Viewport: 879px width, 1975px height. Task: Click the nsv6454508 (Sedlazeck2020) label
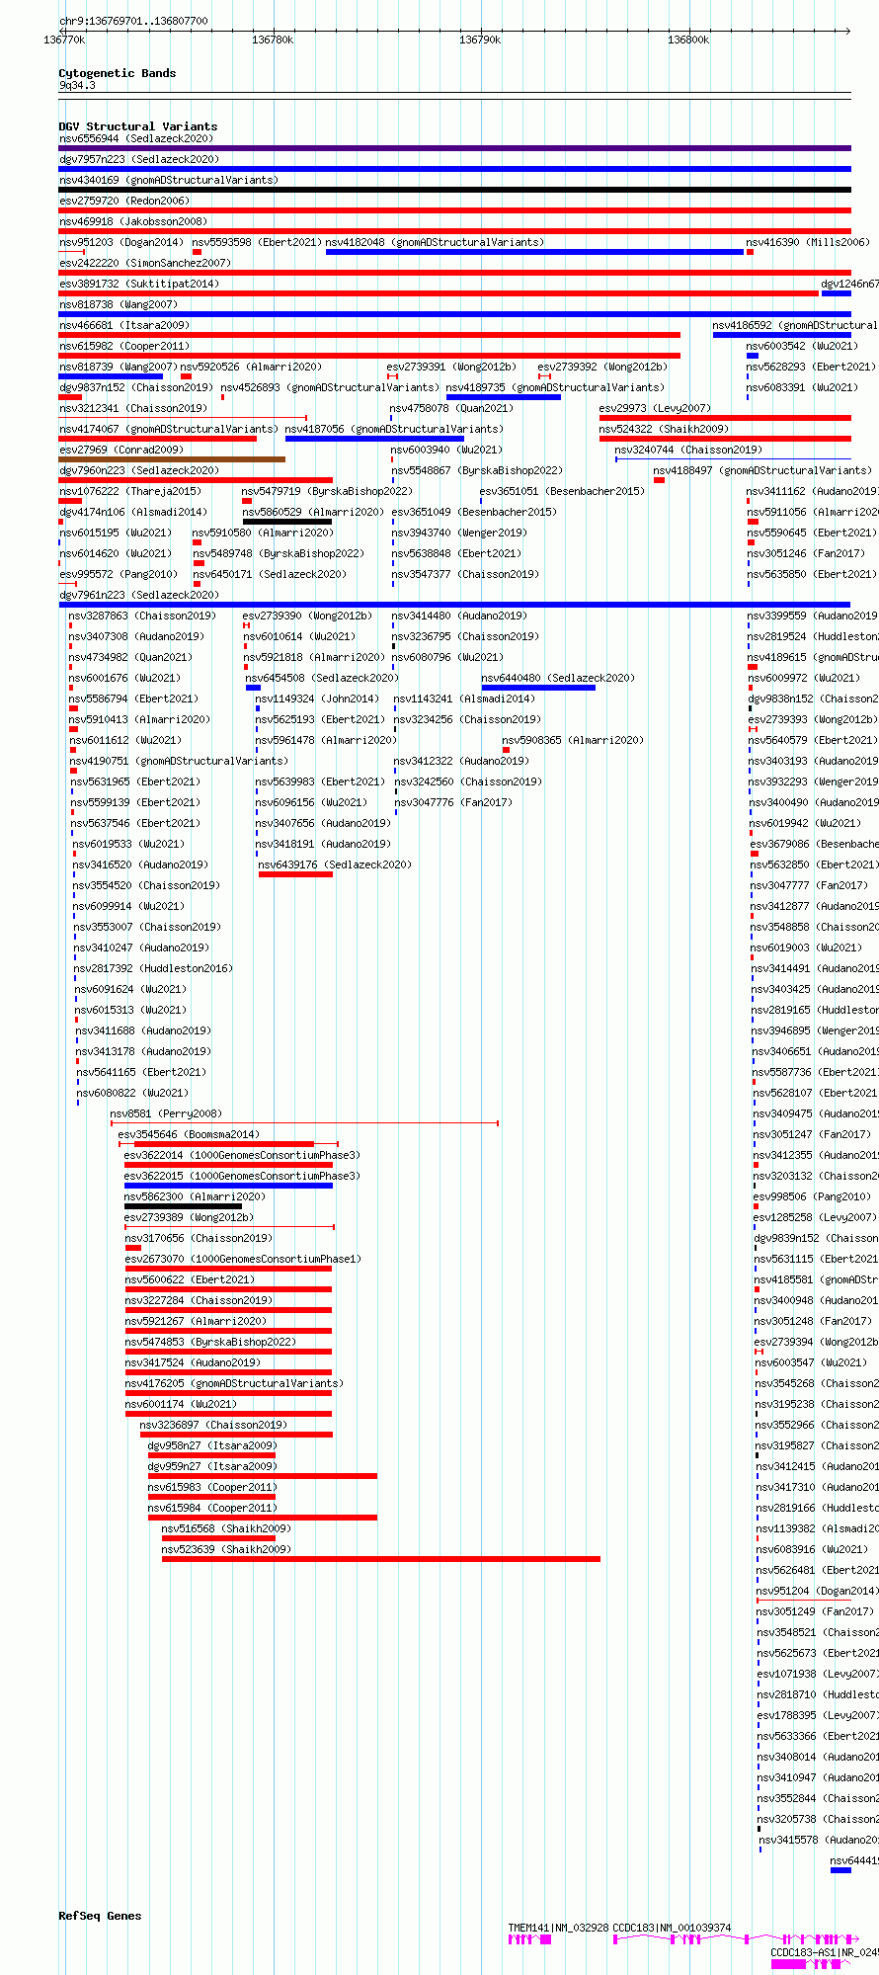322,678
